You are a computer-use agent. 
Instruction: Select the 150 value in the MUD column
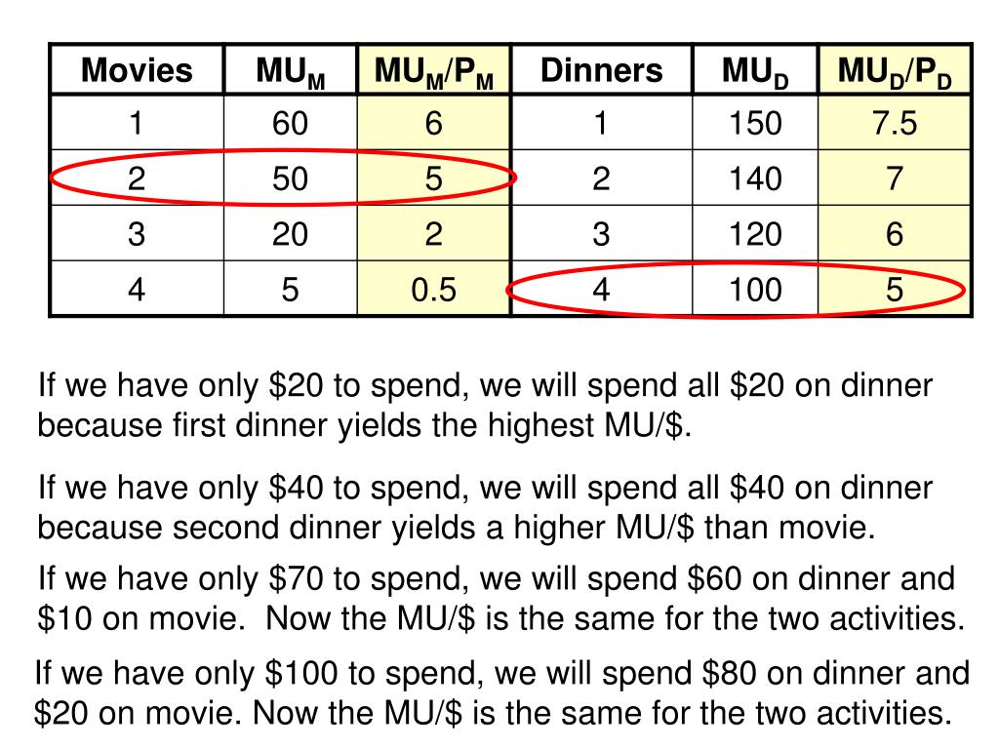(755, 123)
